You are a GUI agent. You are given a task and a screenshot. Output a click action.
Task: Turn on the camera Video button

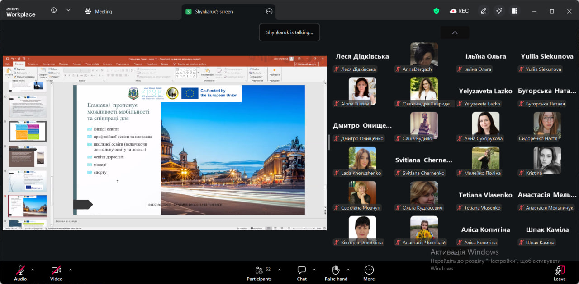[56, 273]
